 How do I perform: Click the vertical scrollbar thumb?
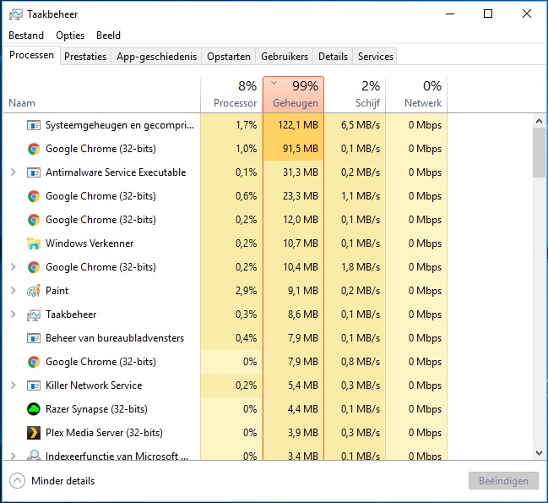pos(540,152)
